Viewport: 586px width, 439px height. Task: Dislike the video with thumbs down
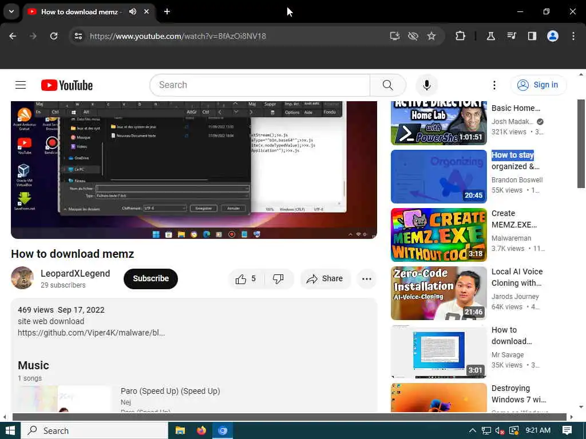(278, 279)
